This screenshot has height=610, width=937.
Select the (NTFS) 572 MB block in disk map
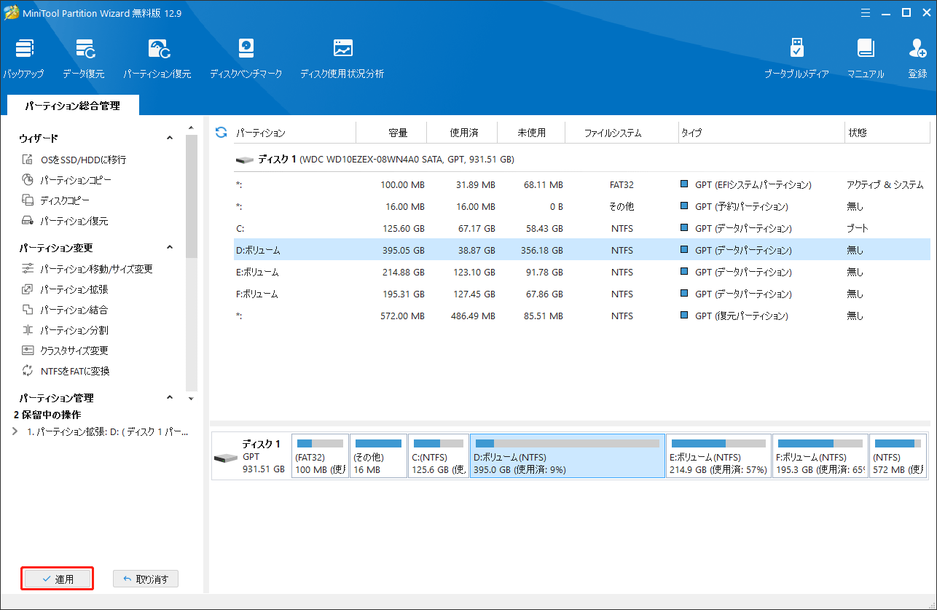click(898, 456)
